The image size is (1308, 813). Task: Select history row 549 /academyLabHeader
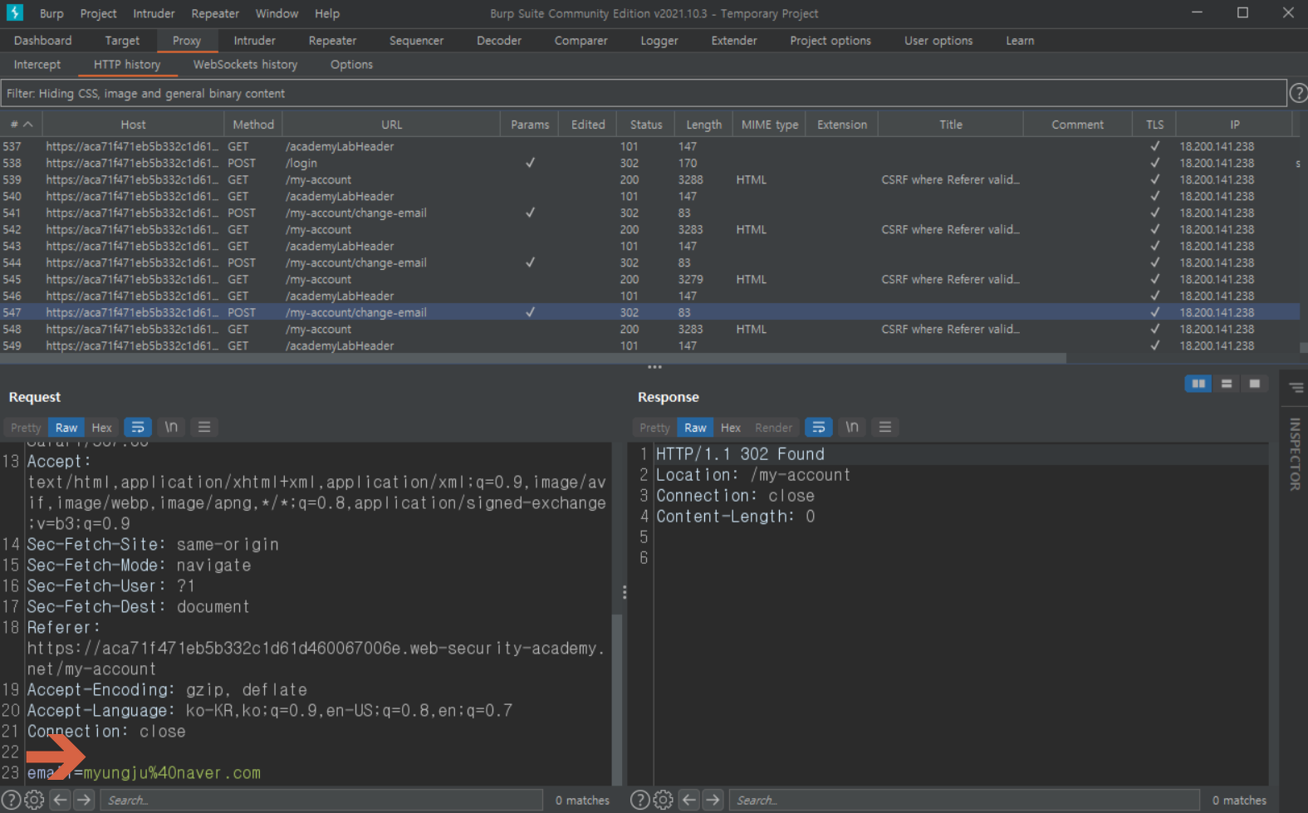[649, 346]
